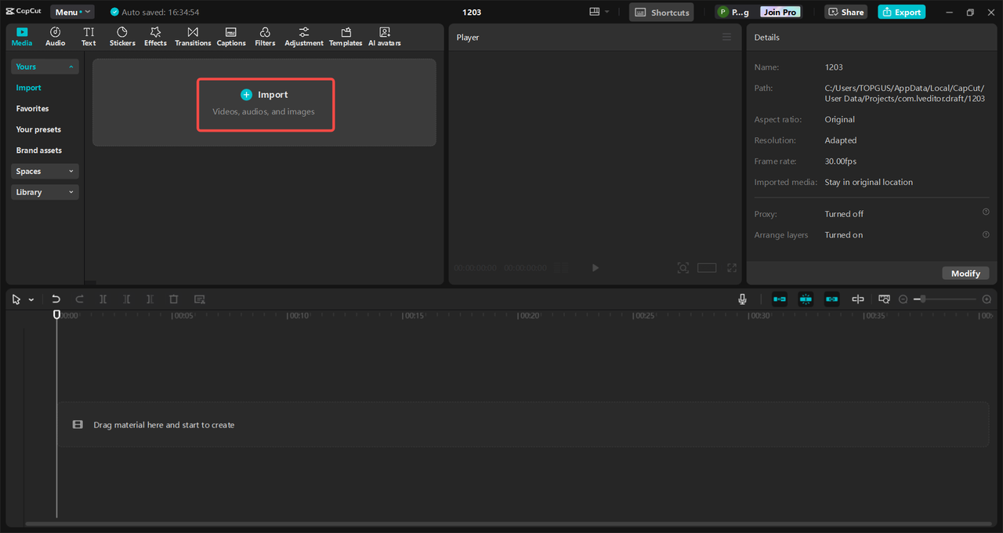Click the redo arrow in timeline toolbar
This screenshot has width=1003, height=533.
pyautogui.click(x=79, y=299)
